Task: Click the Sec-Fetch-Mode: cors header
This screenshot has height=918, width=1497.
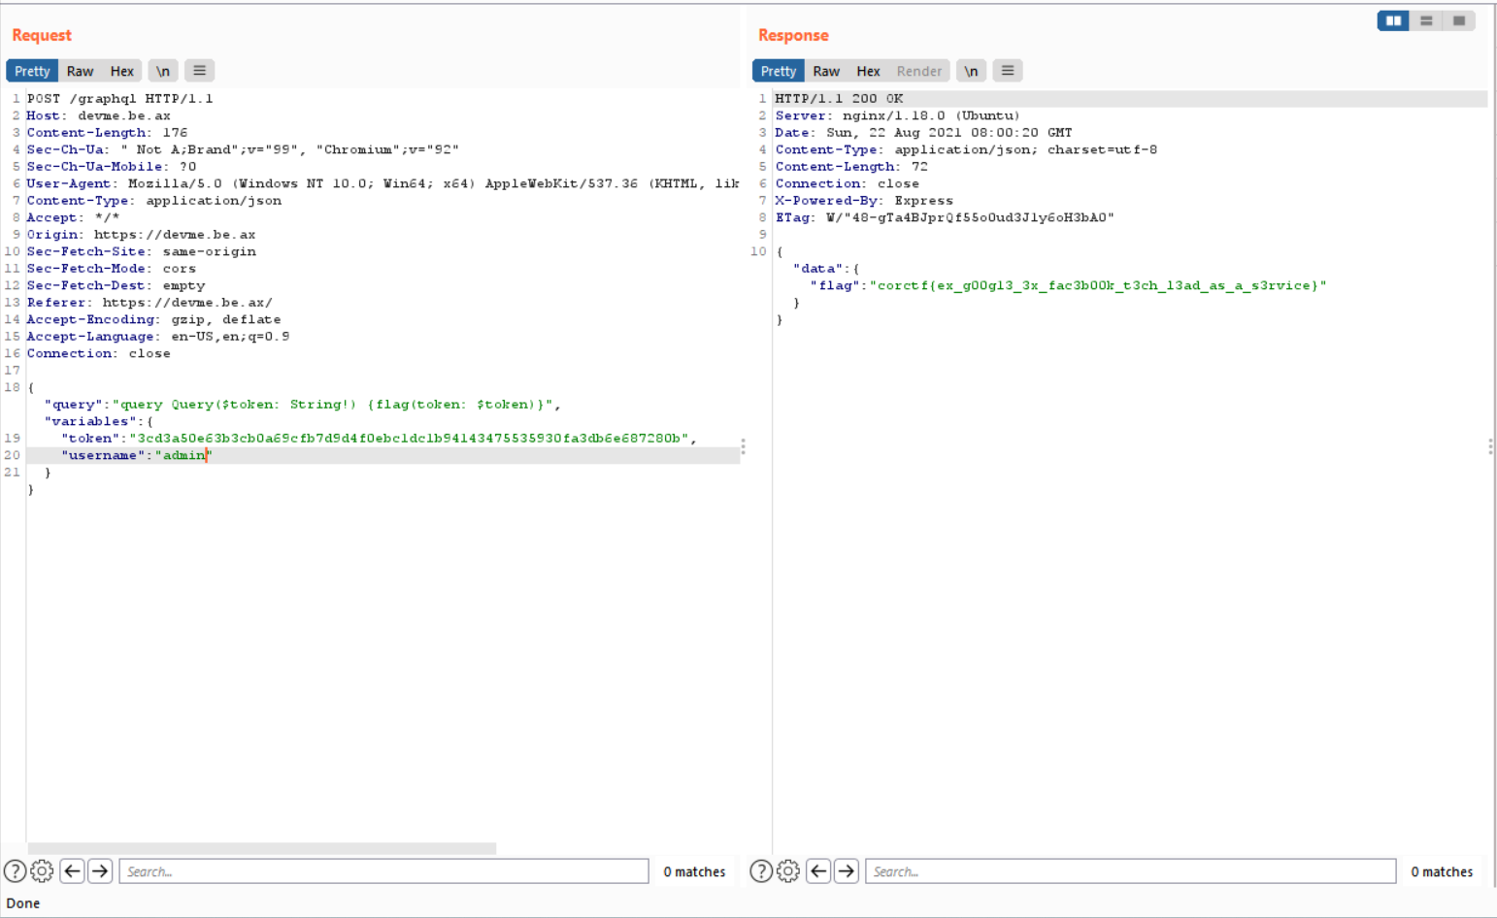Action: coord(112,269)
